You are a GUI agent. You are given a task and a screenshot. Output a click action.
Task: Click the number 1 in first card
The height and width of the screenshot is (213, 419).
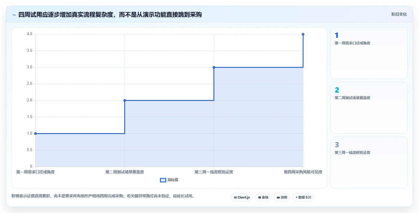[337, 35]
